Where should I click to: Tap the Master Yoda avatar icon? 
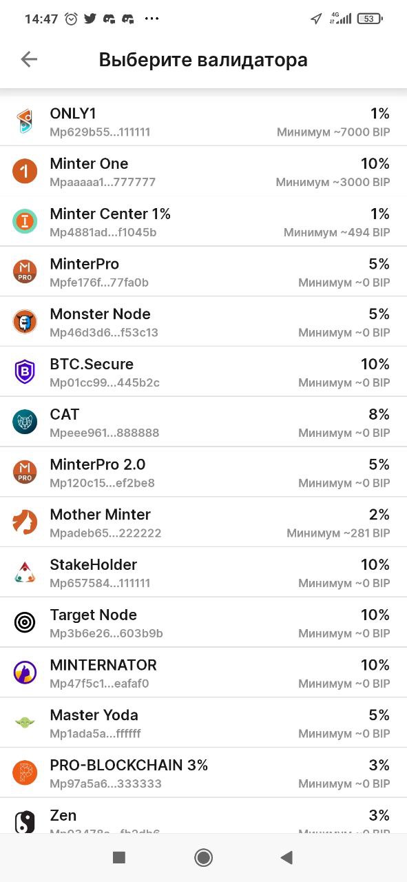tap(25, 722)
